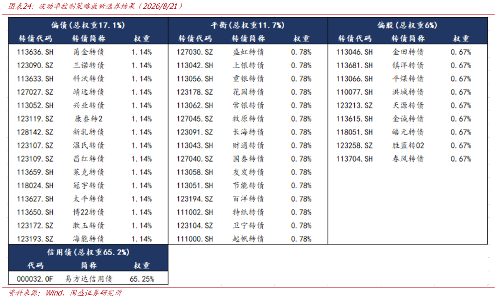The image size is (497, 299).
Task: Click 百洋转债 bond name
Action: [248, 199]
